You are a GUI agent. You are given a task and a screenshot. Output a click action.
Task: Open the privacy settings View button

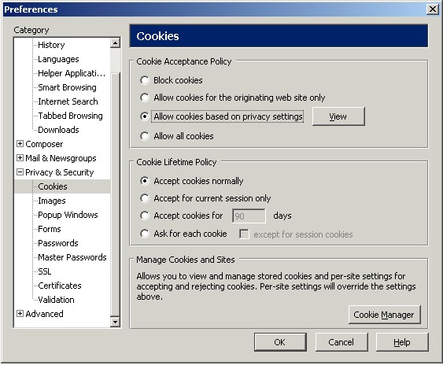(338, 116)
